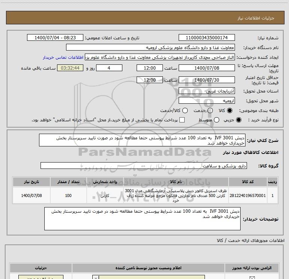The width and height of the screenshot is (289, 279).
Task: Click the view license button at bottom left
Action: click(41, 277)
